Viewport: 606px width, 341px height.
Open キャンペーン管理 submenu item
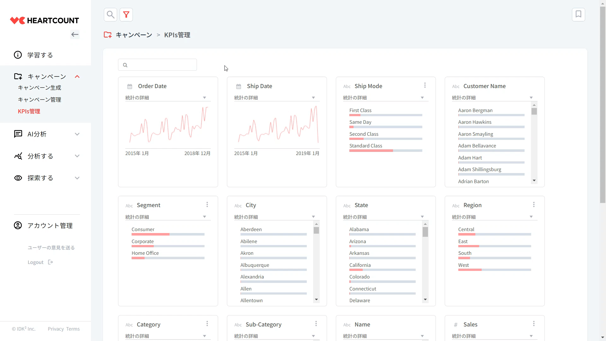pyautogui.click(x=39, y=100)
